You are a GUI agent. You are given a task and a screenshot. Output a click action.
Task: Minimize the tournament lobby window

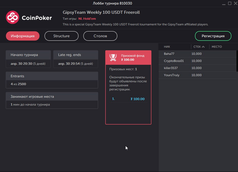tap(224, 4)
